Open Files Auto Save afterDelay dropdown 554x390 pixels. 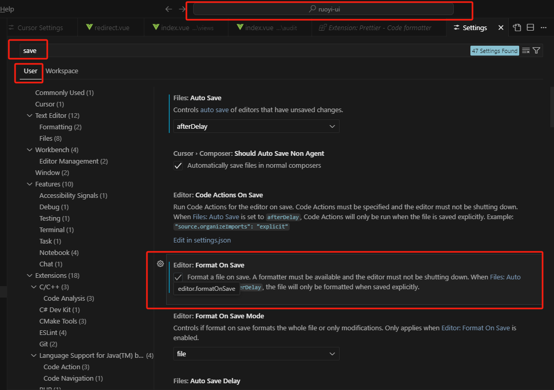click(x=256, y=127)
